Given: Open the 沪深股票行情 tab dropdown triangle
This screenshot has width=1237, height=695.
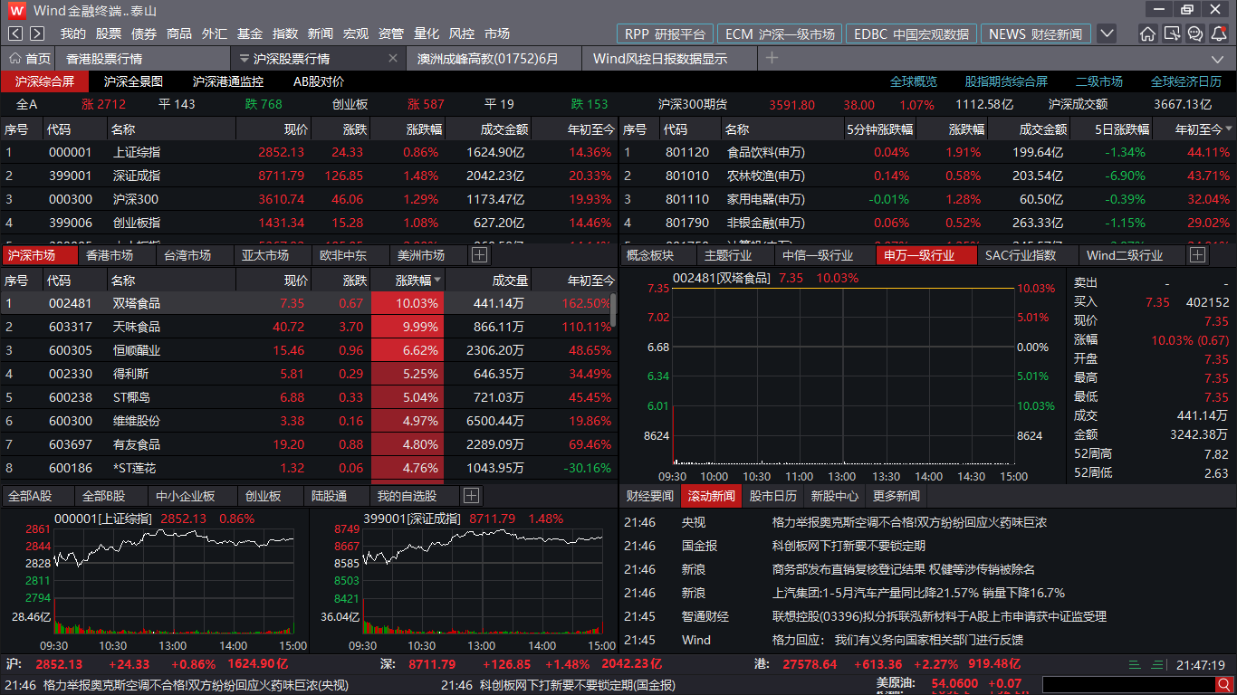Looking at the screenshot, I should (x=245, y=59).
